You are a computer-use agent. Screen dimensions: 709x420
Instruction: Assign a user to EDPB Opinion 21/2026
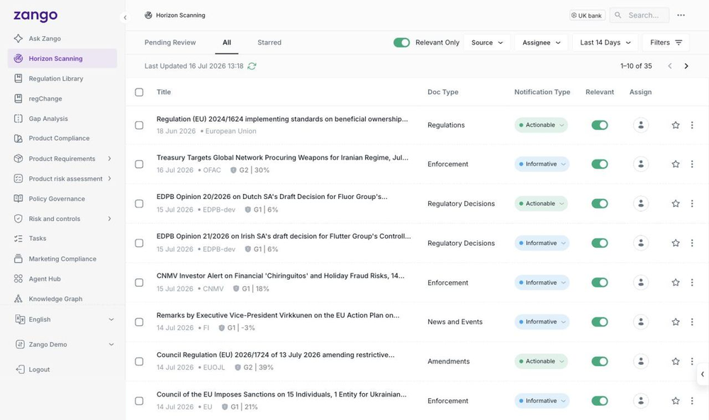pyautogui.click(x=641, y=243)
